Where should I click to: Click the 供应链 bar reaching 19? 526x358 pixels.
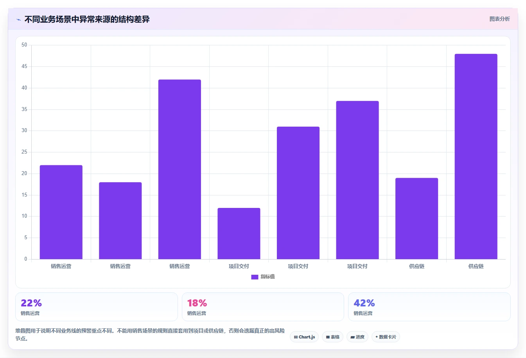coord(416,218)
